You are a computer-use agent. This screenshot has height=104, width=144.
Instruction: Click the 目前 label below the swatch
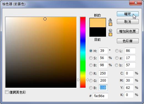click(97, 40)
